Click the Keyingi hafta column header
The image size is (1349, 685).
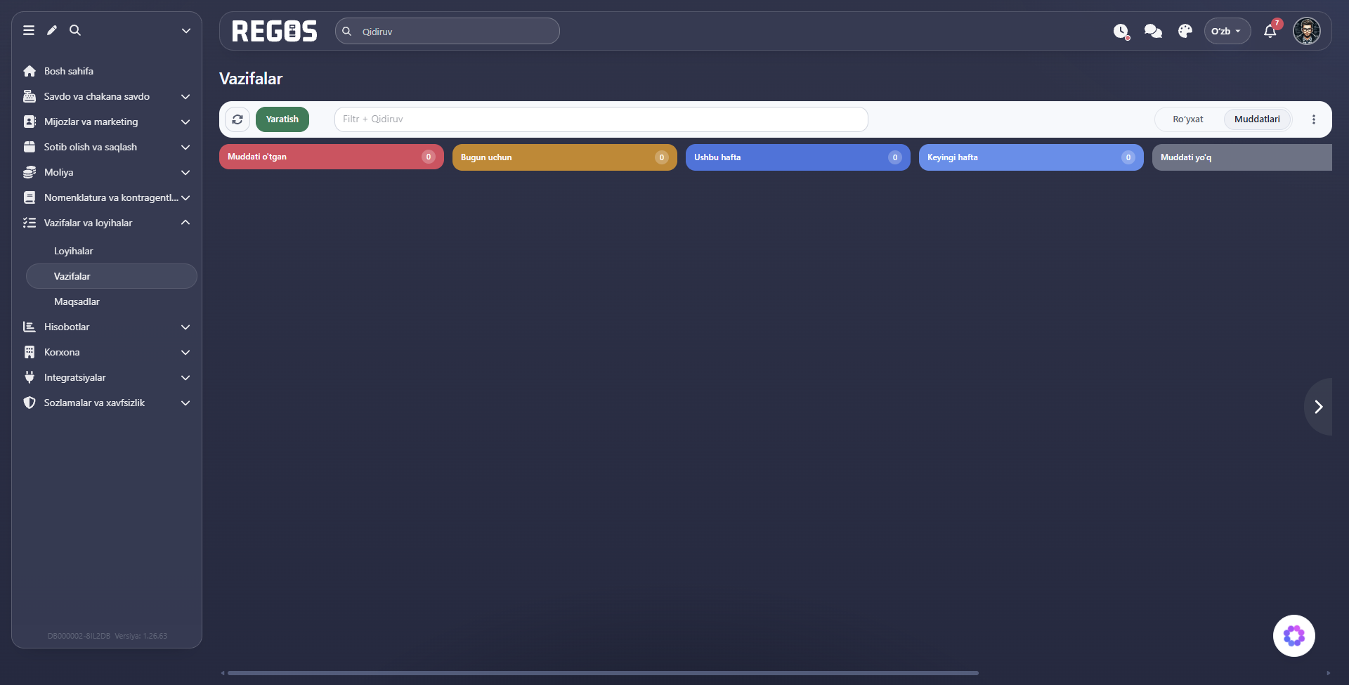coord(1031,157)
